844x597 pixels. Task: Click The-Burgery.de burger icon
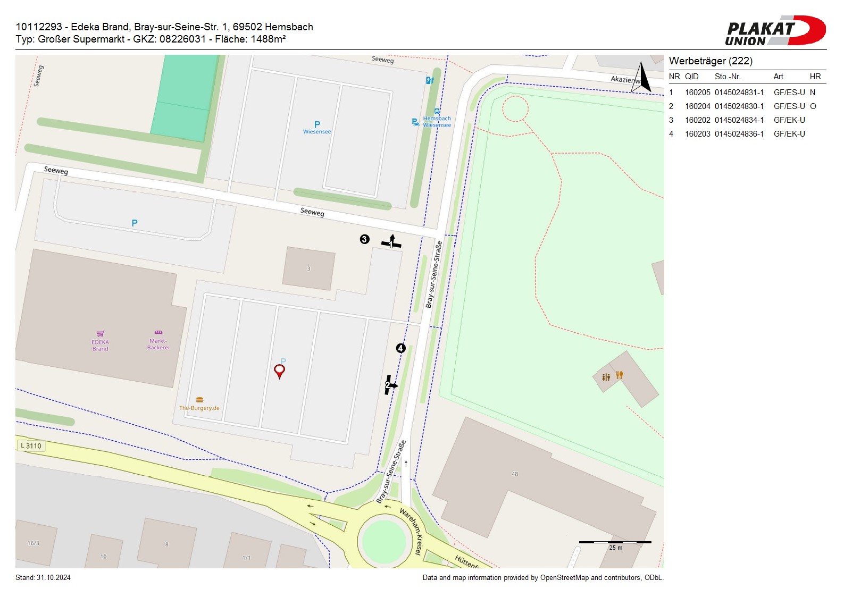click(199, 400)
